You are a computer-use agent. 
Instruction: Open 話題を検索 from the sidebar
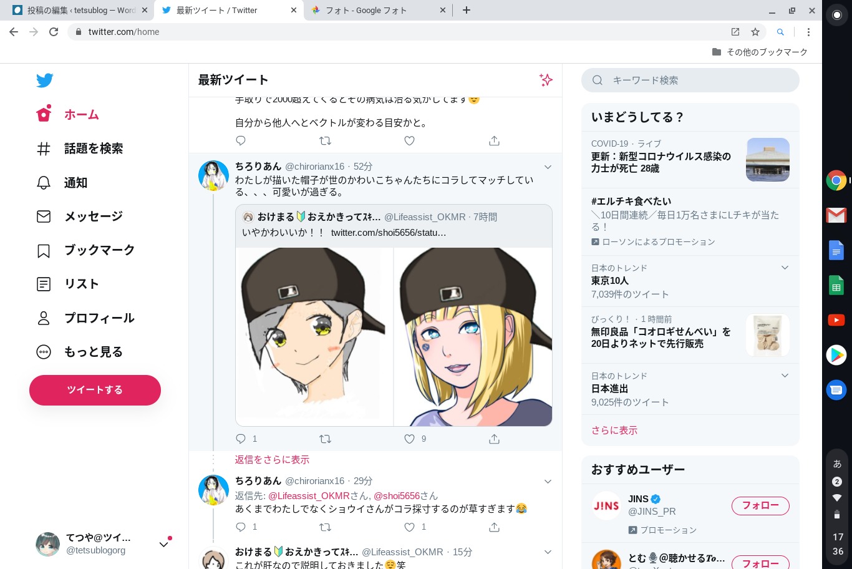tap(80, 148)
